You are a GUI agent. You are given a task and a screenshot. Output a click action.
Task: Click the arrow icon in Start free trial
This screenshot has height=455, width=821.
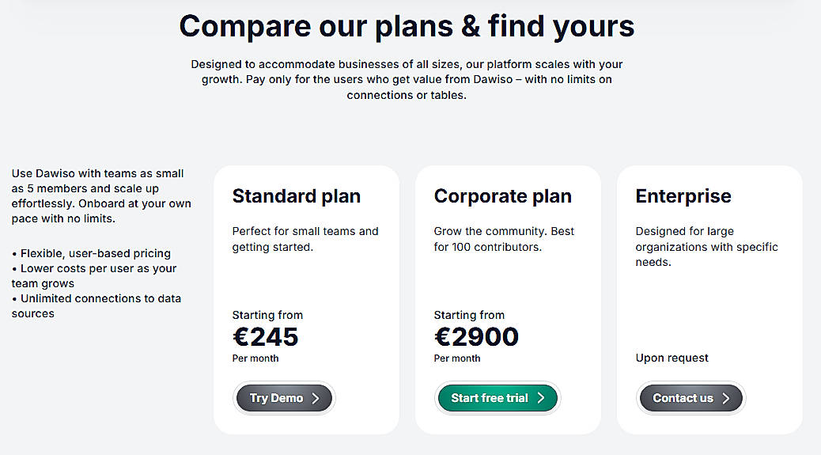pos(541,398)
